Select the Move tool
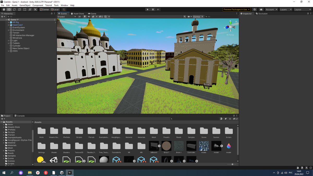Screen dimensions: 313x176 click(x=9, y=9)
